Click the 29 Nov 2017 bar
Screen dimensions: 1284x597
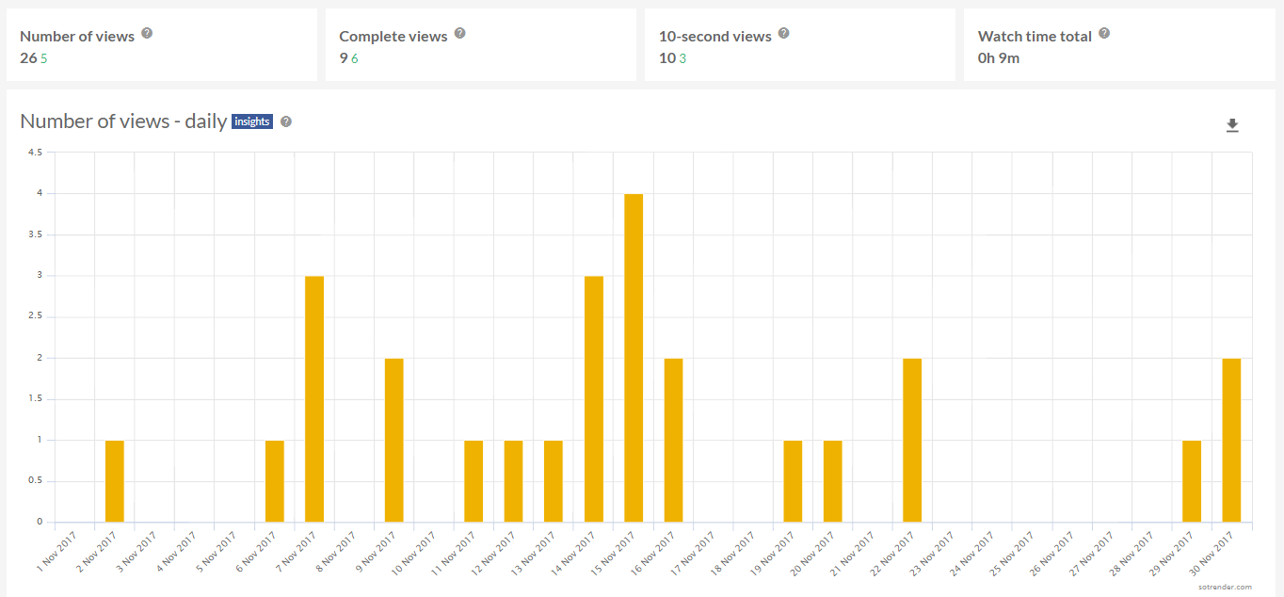(x=1192, y=481)
